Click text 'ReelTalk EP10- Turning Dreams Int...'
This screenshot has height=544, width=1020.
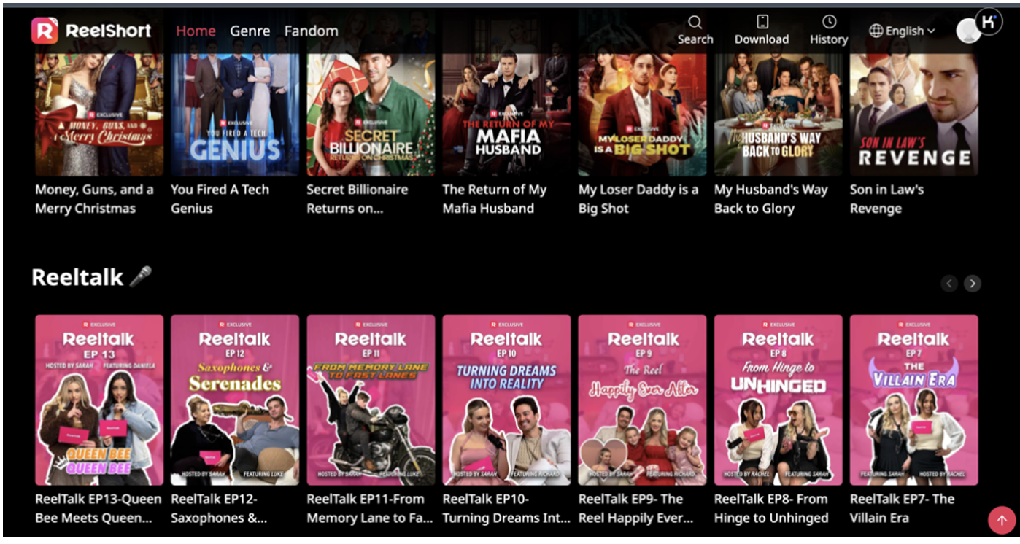click(506, 509)
